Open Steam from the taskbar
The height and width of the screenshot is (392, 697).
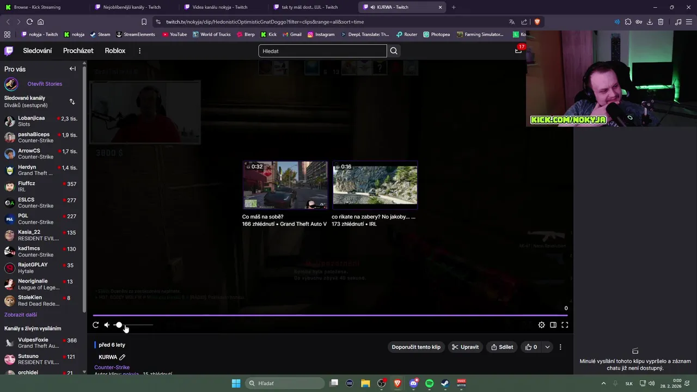pos(445,383)
